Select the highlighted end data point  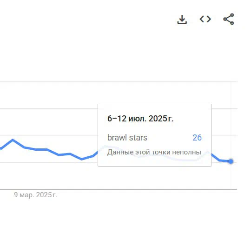pos(231,161)
